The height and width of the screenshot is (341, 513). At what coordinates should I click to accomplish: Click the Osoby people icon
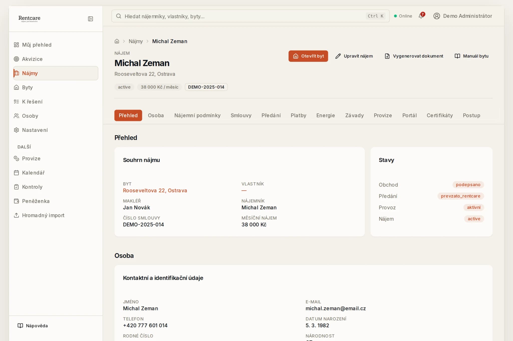(16, 116)
